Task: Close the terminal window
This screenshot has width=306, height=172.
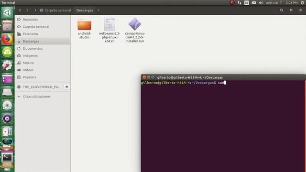Action: click(144, 77)
